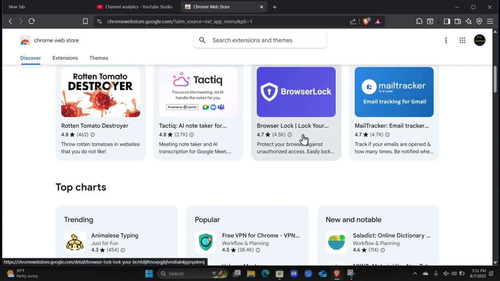500x281 pixels.
Task: Share this page via the share icon
Action: click(353, 21)
